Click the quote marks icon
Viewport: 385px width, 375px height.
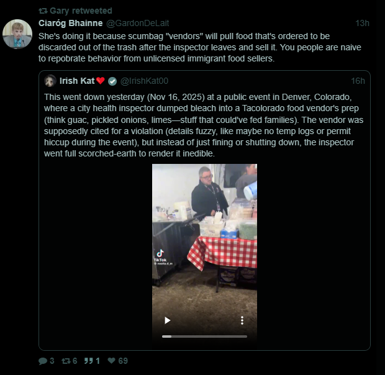click(x=87, y=361)
